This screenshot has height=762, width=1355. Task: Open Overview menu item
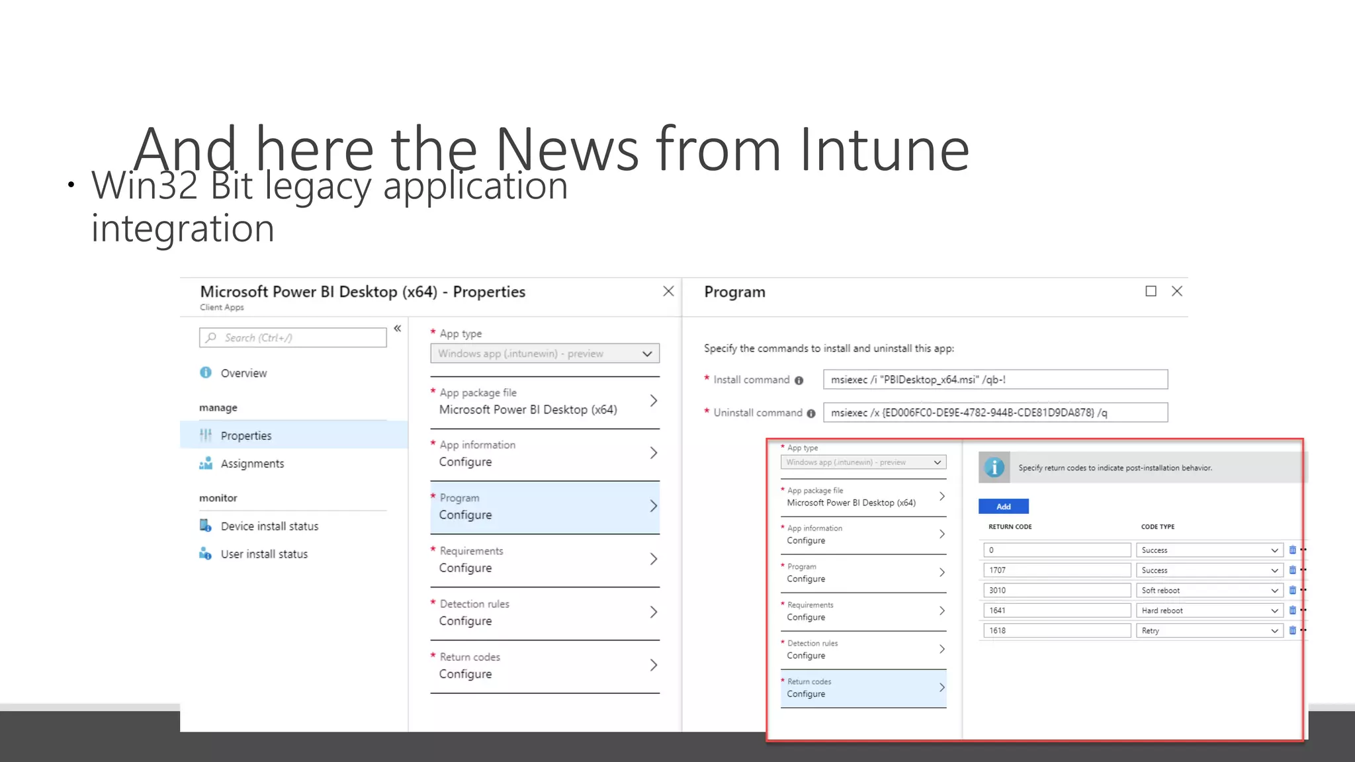[244, 373]
